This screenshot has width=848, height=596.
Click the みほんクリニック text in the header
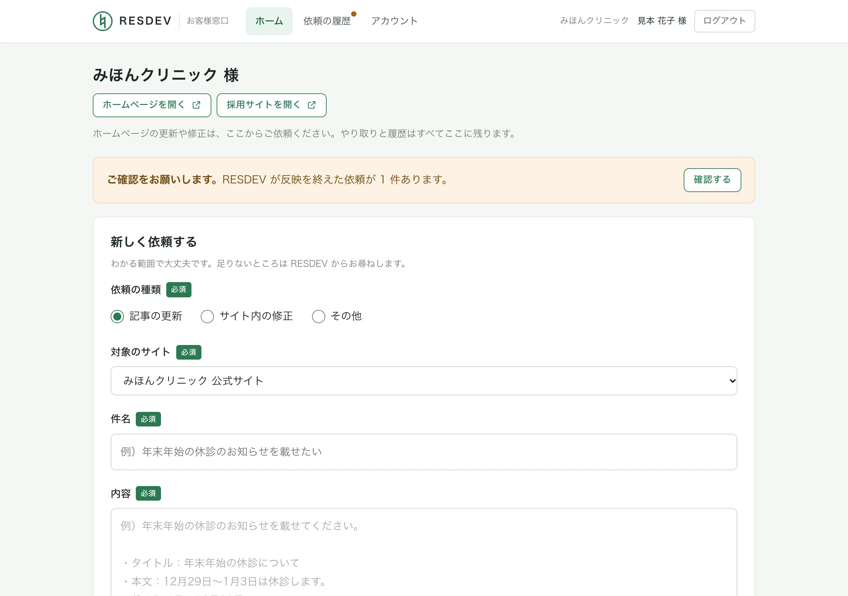click(x=594, y=21)
